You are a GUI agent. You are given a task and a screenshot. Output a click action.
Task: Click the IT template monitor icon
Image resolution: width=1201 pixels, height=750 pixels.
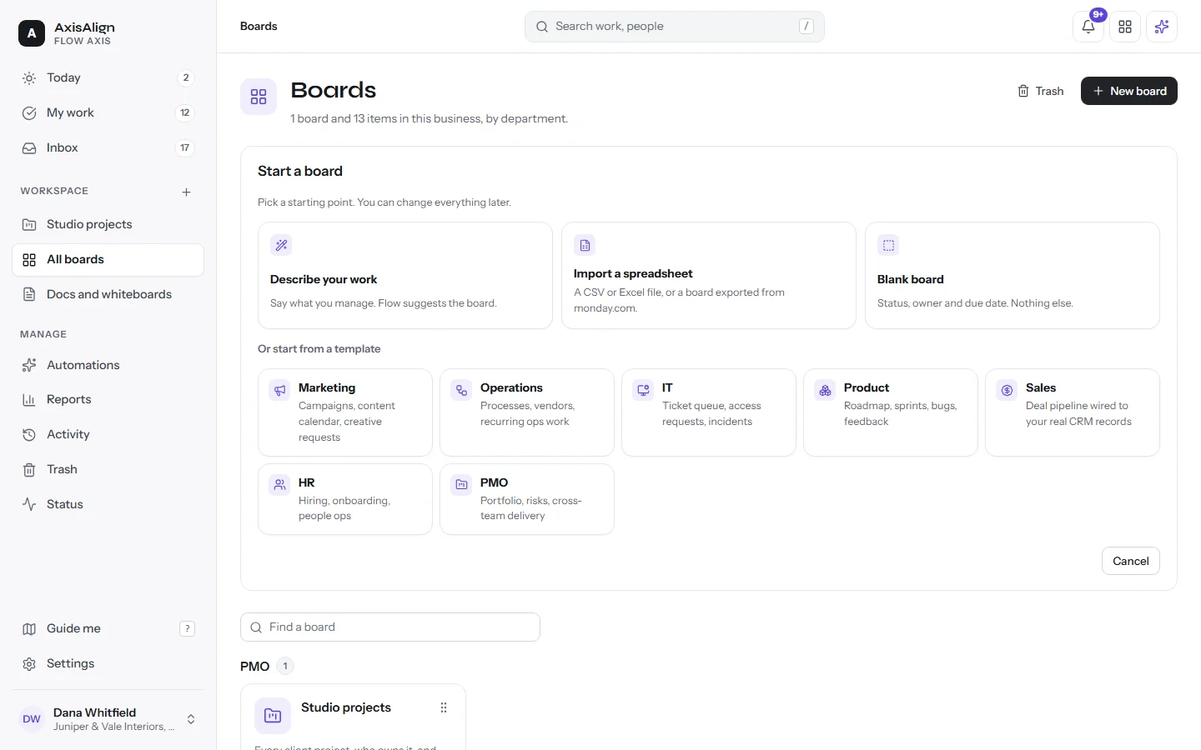pos(643,390)
